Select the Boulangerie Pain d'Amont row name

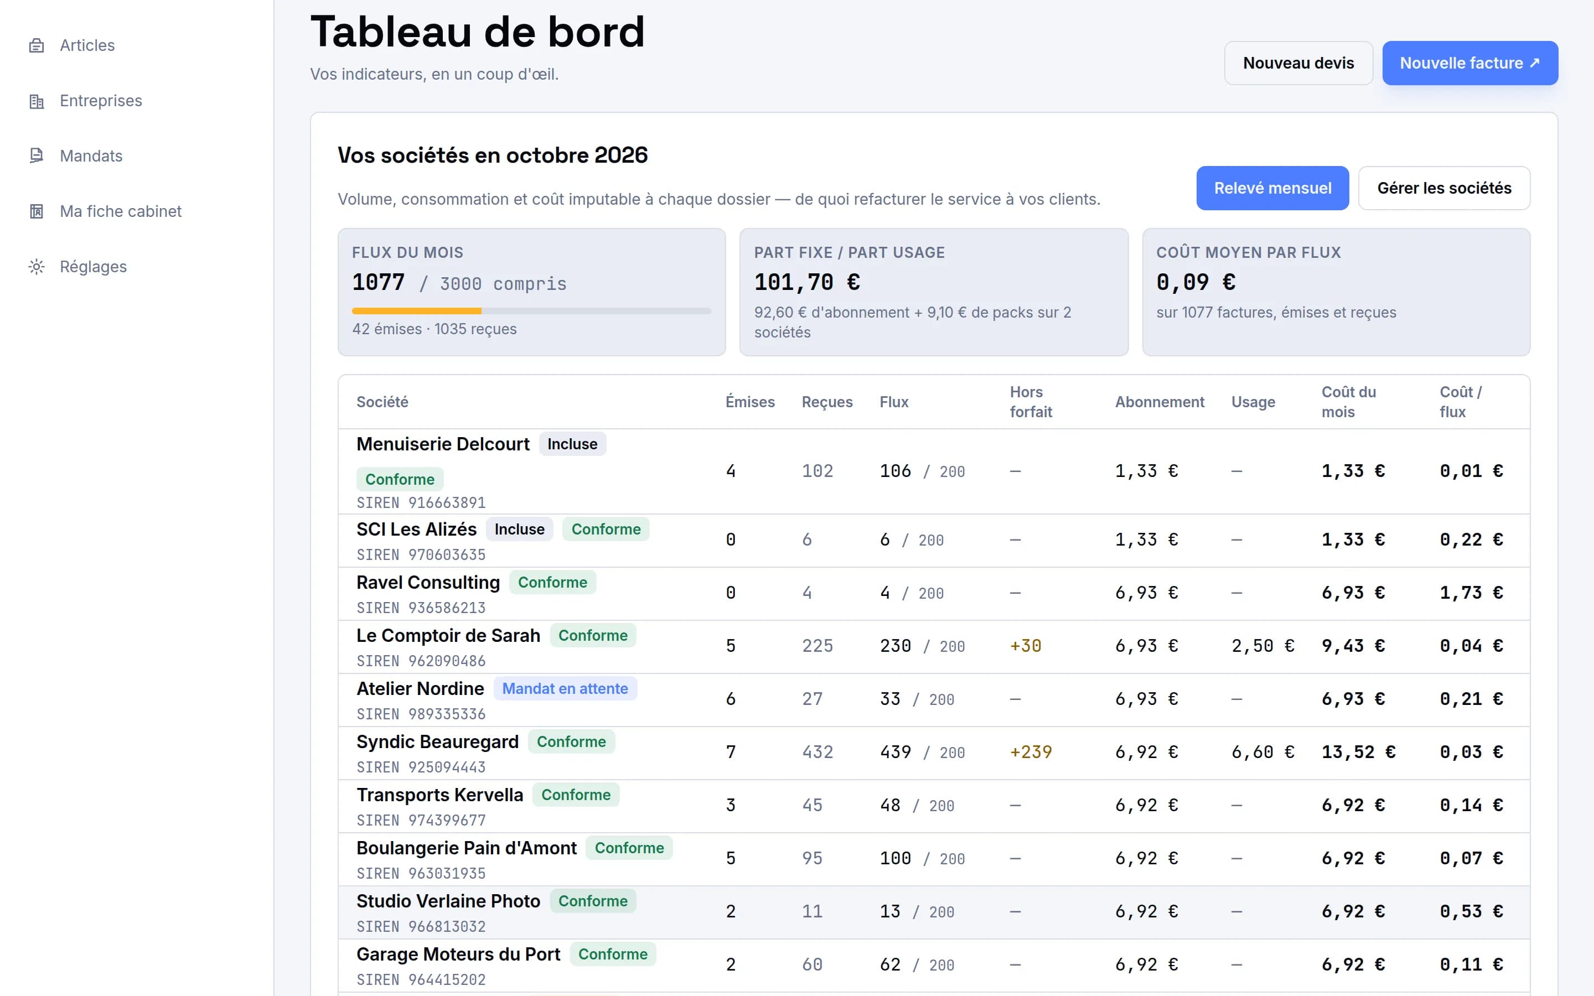[467, 848]
